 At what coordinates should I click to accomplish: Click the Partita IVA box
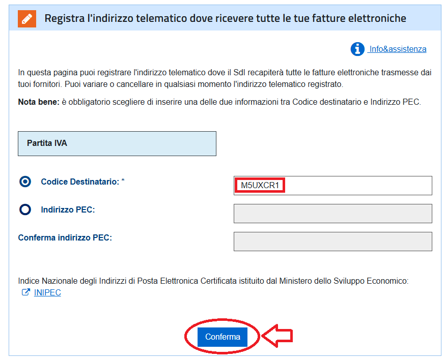pos(117,143)
